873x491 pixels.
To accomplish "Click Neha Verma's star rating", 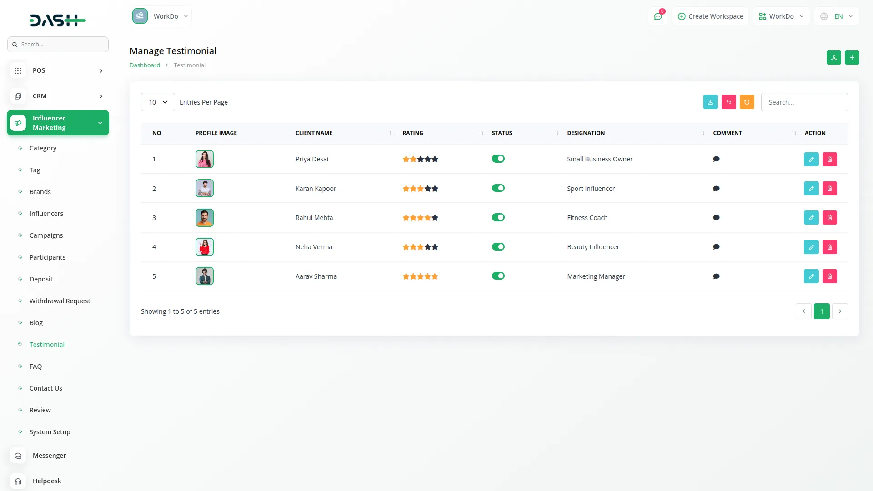I will [420, 247].
